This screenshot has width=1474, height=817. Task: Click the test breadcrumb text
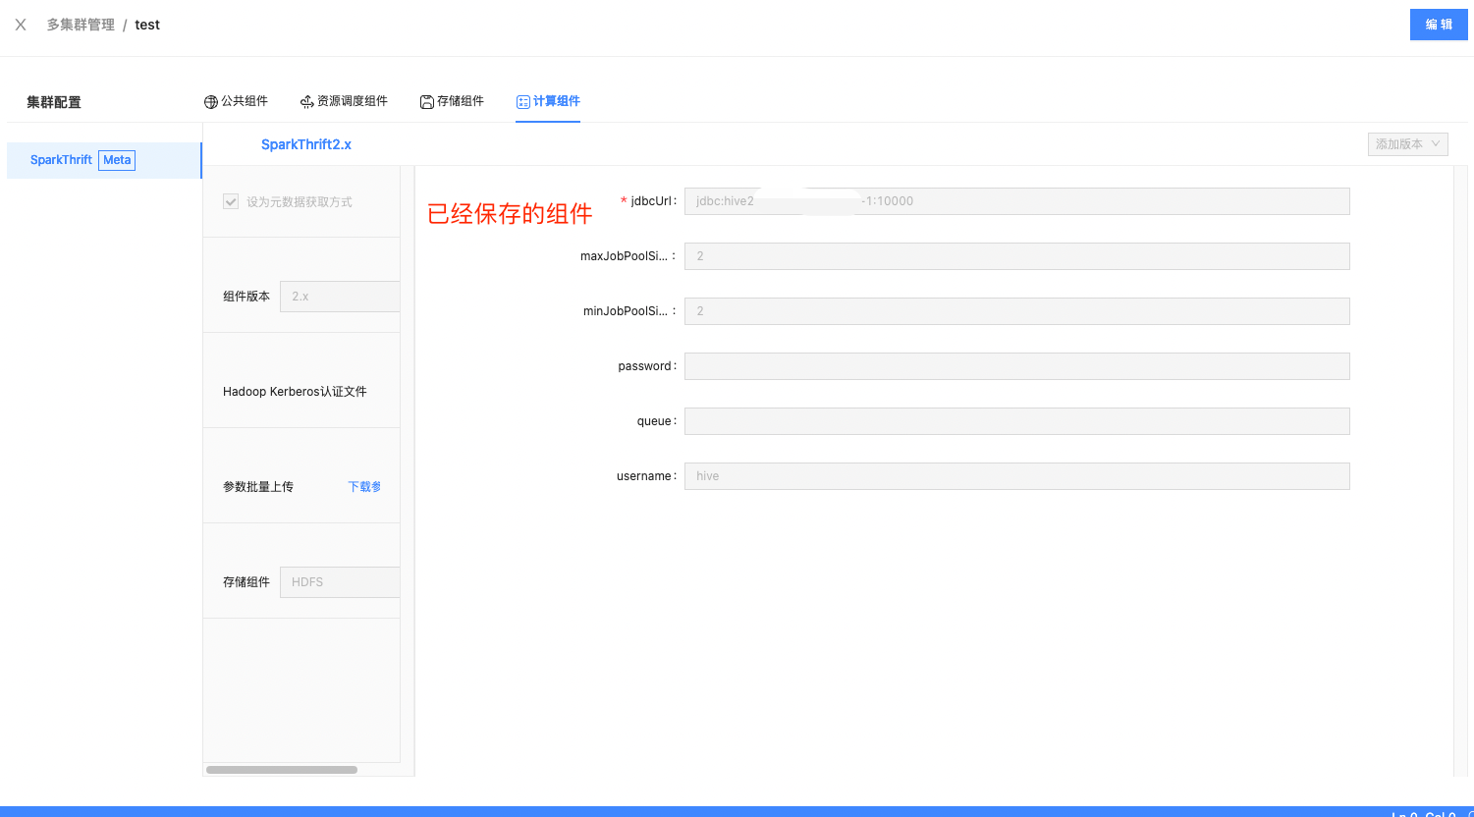(x=147, y=25)
